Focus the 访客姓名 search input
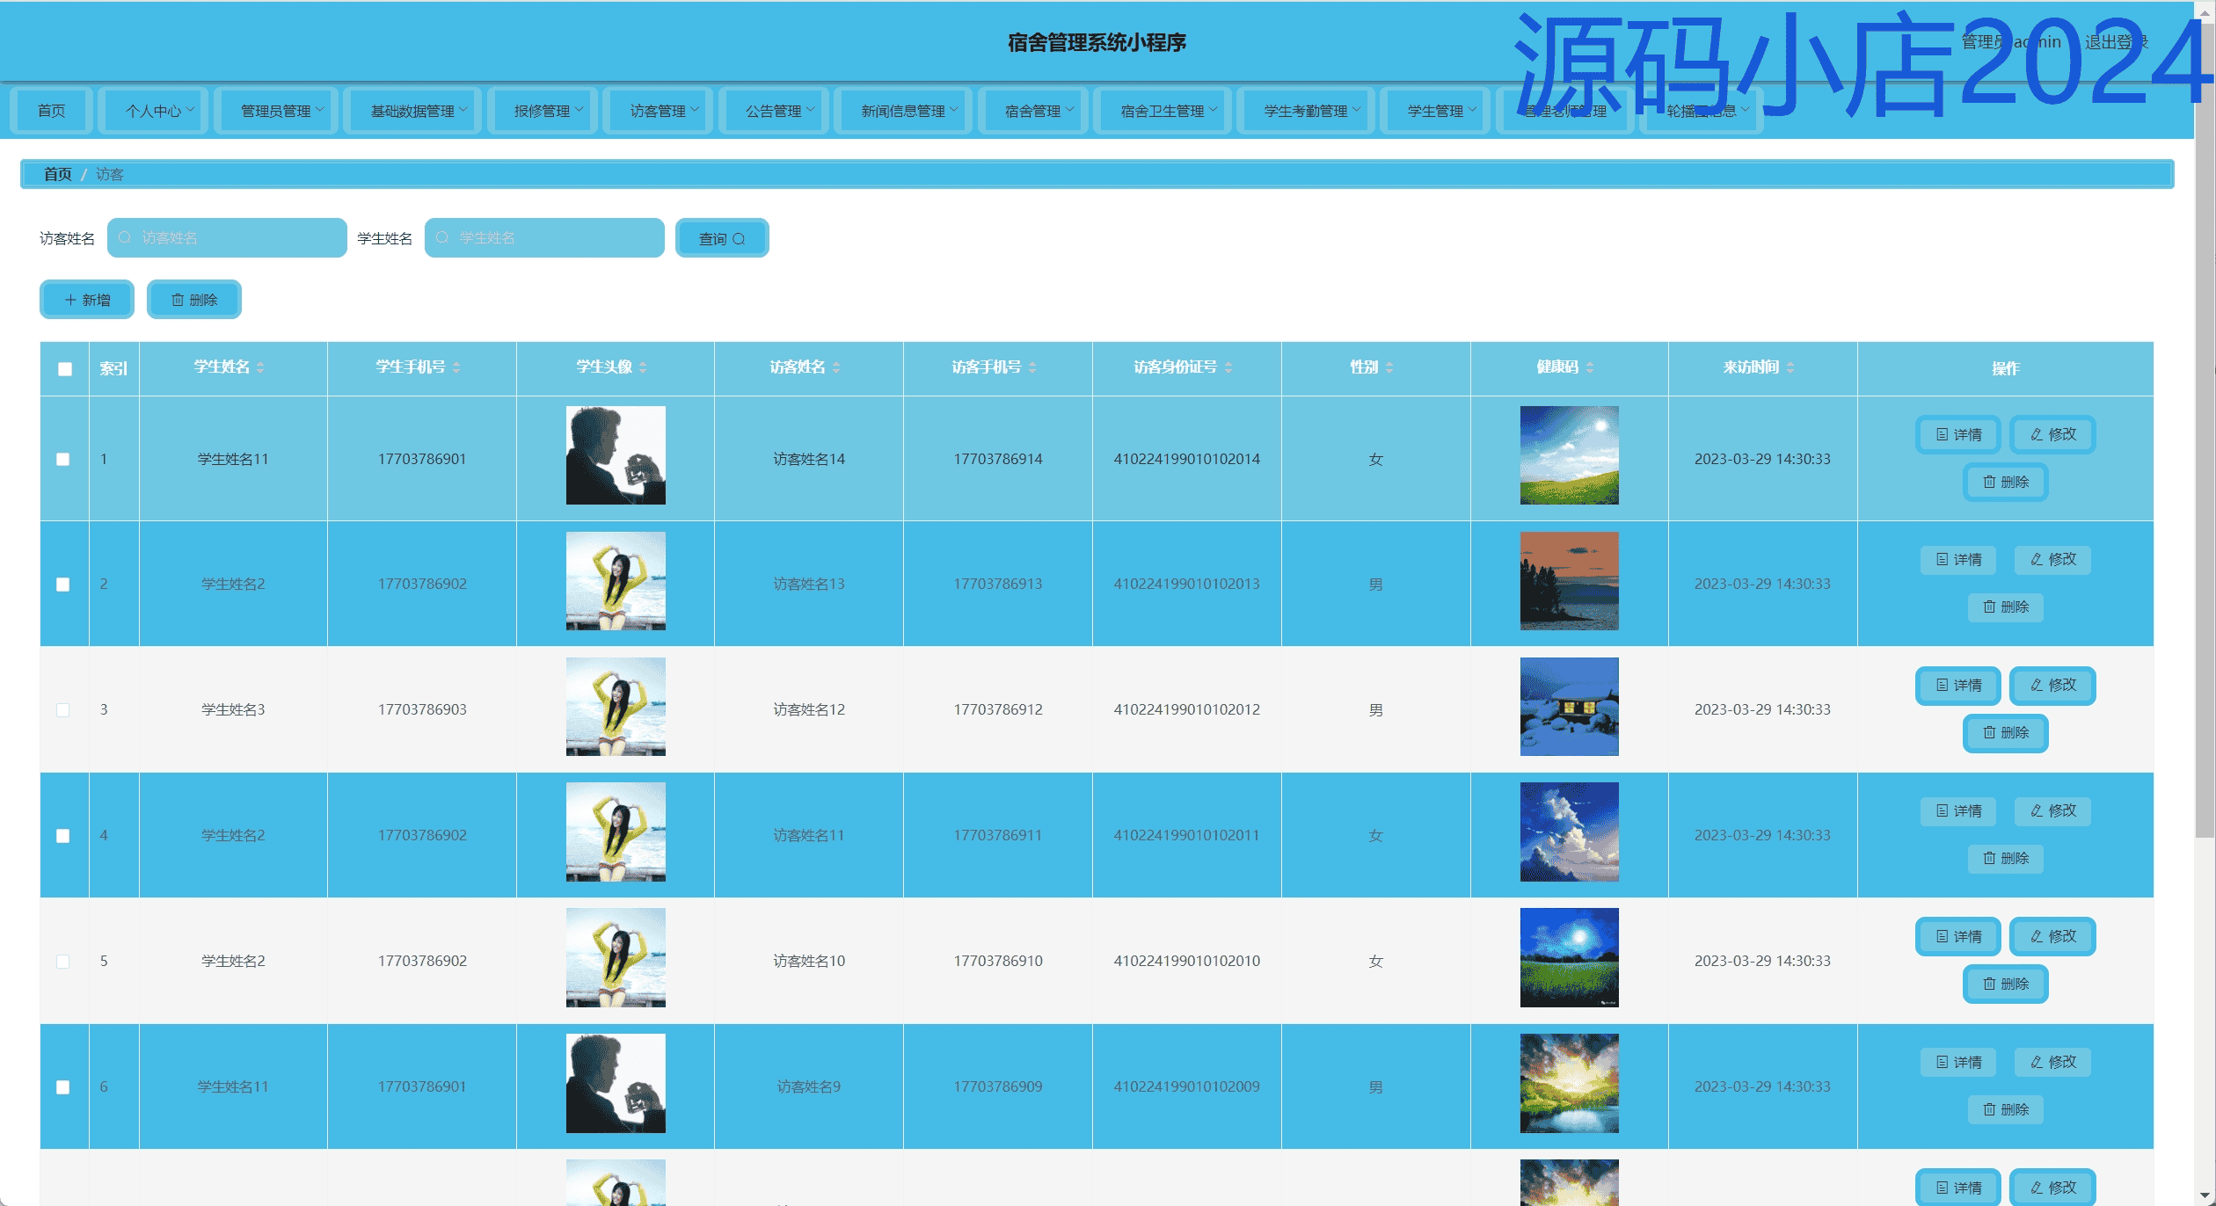This screenshot has height=1206, width=2216. 227,237
